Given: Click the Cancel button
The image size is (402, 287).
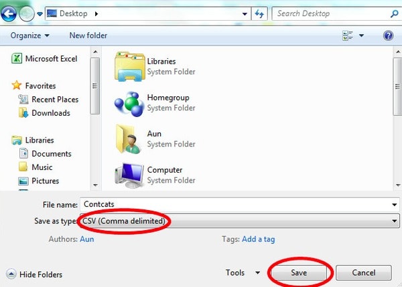Looking at the screenshot, I should pyautogui.click(x=364, y=273).
